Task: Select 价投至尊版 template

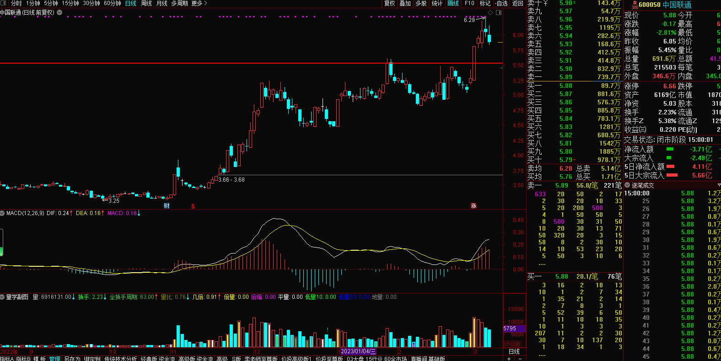Action: (x=329, y=358)
